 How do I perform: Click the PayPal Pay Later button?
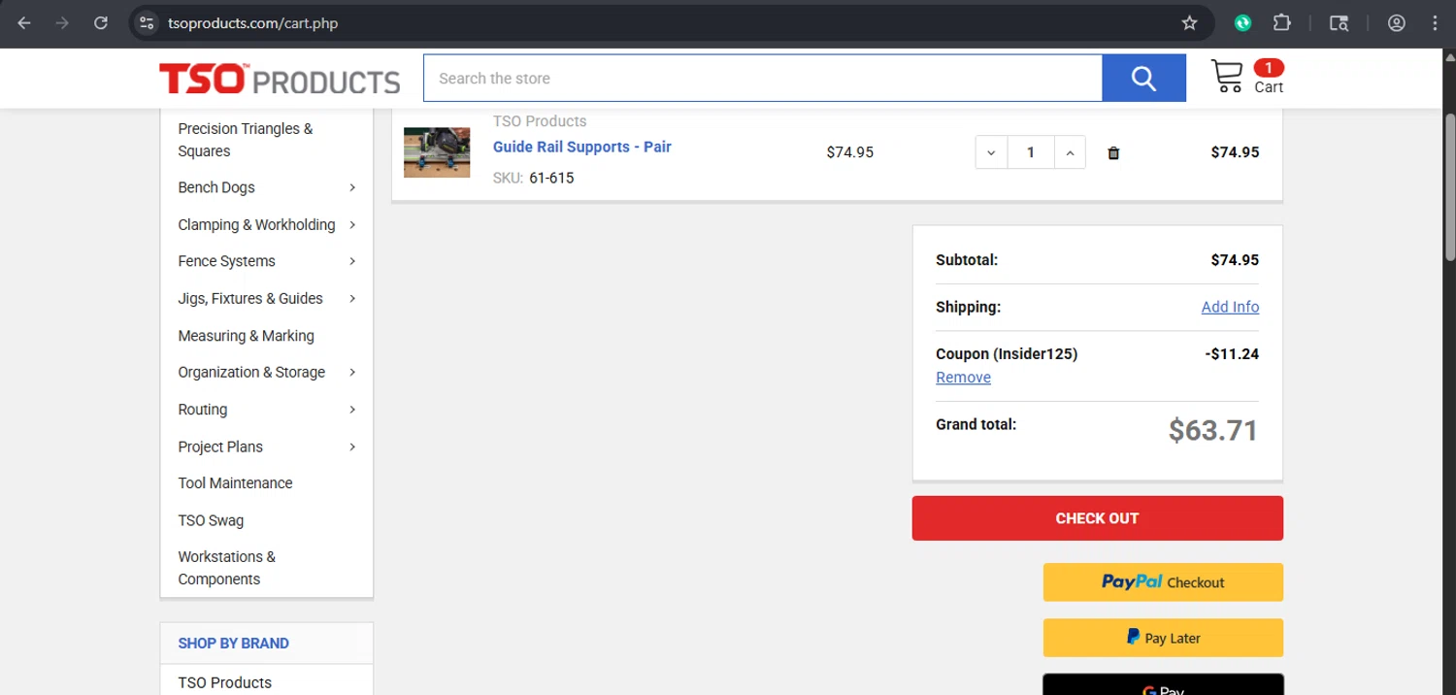click(x=1163, y=638)
